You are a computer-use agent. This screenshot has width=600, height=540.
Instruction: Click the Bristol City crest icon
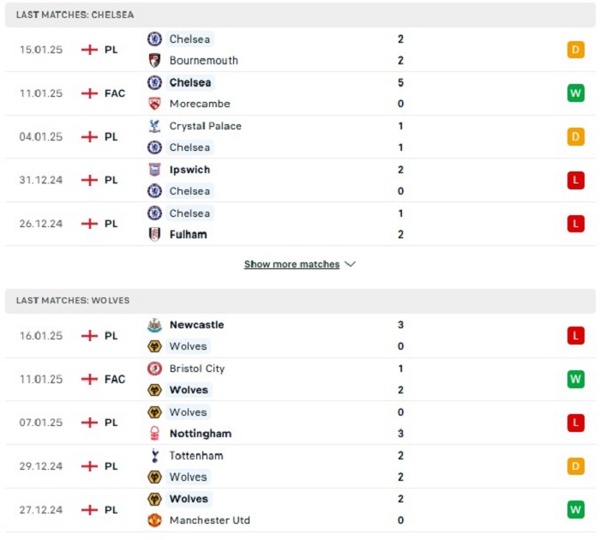[x=154, y=369]
